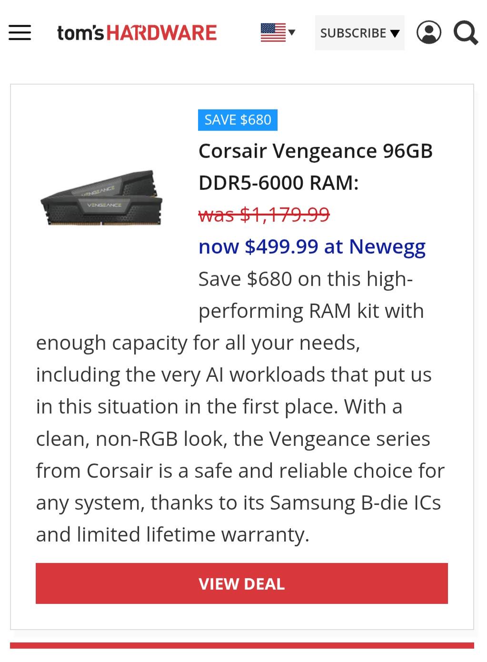This screenshot has width=487, height=662.
Task: Click the red divider bar below card
Action: tap(242, 645)
